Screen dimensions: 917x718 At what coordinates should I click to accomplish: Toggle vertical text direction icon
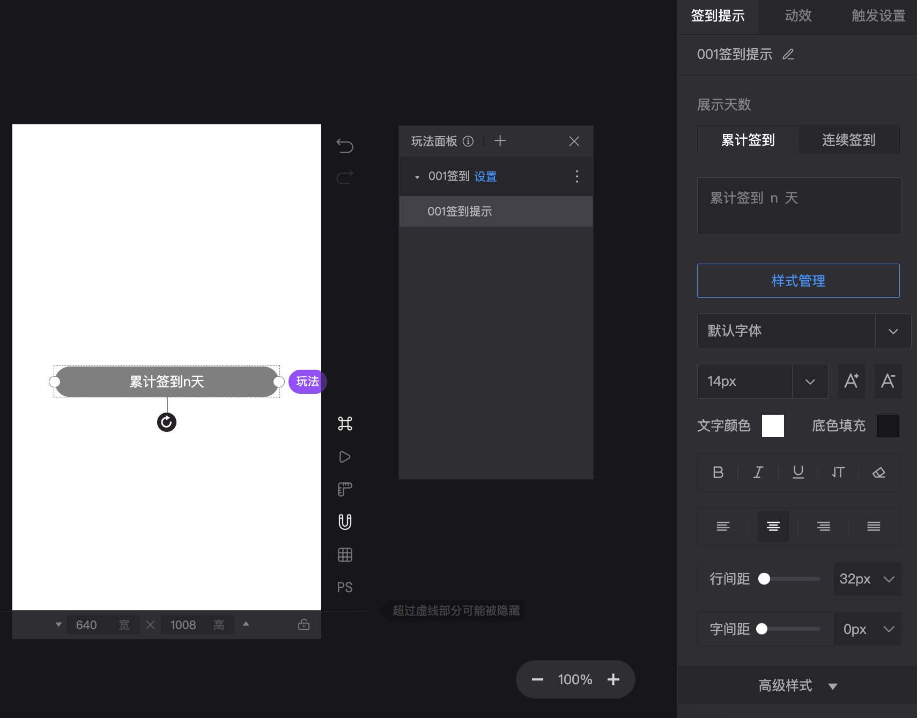838,472
